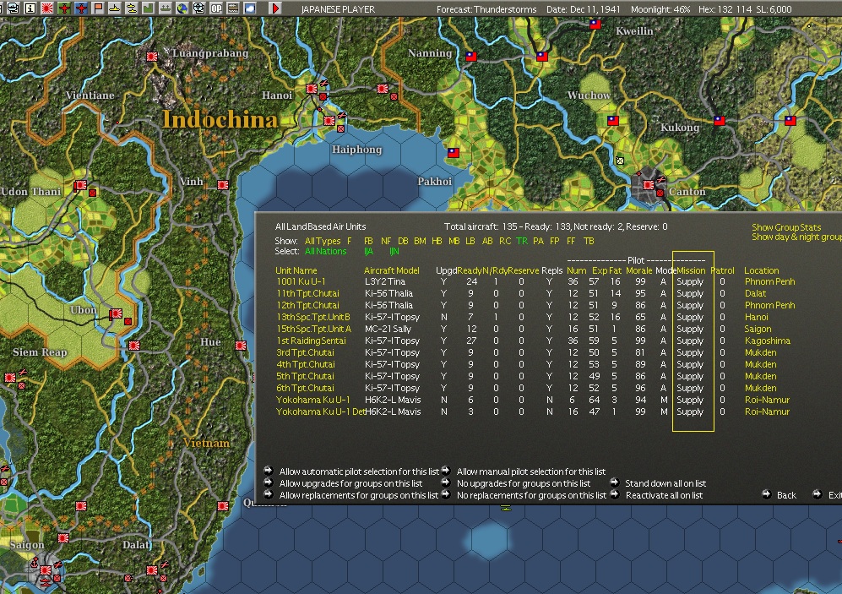The height and width of the screenshot is (594, 842).
Task: Open the 6th Tpt.Chutai unit
Action: [305, 388]
